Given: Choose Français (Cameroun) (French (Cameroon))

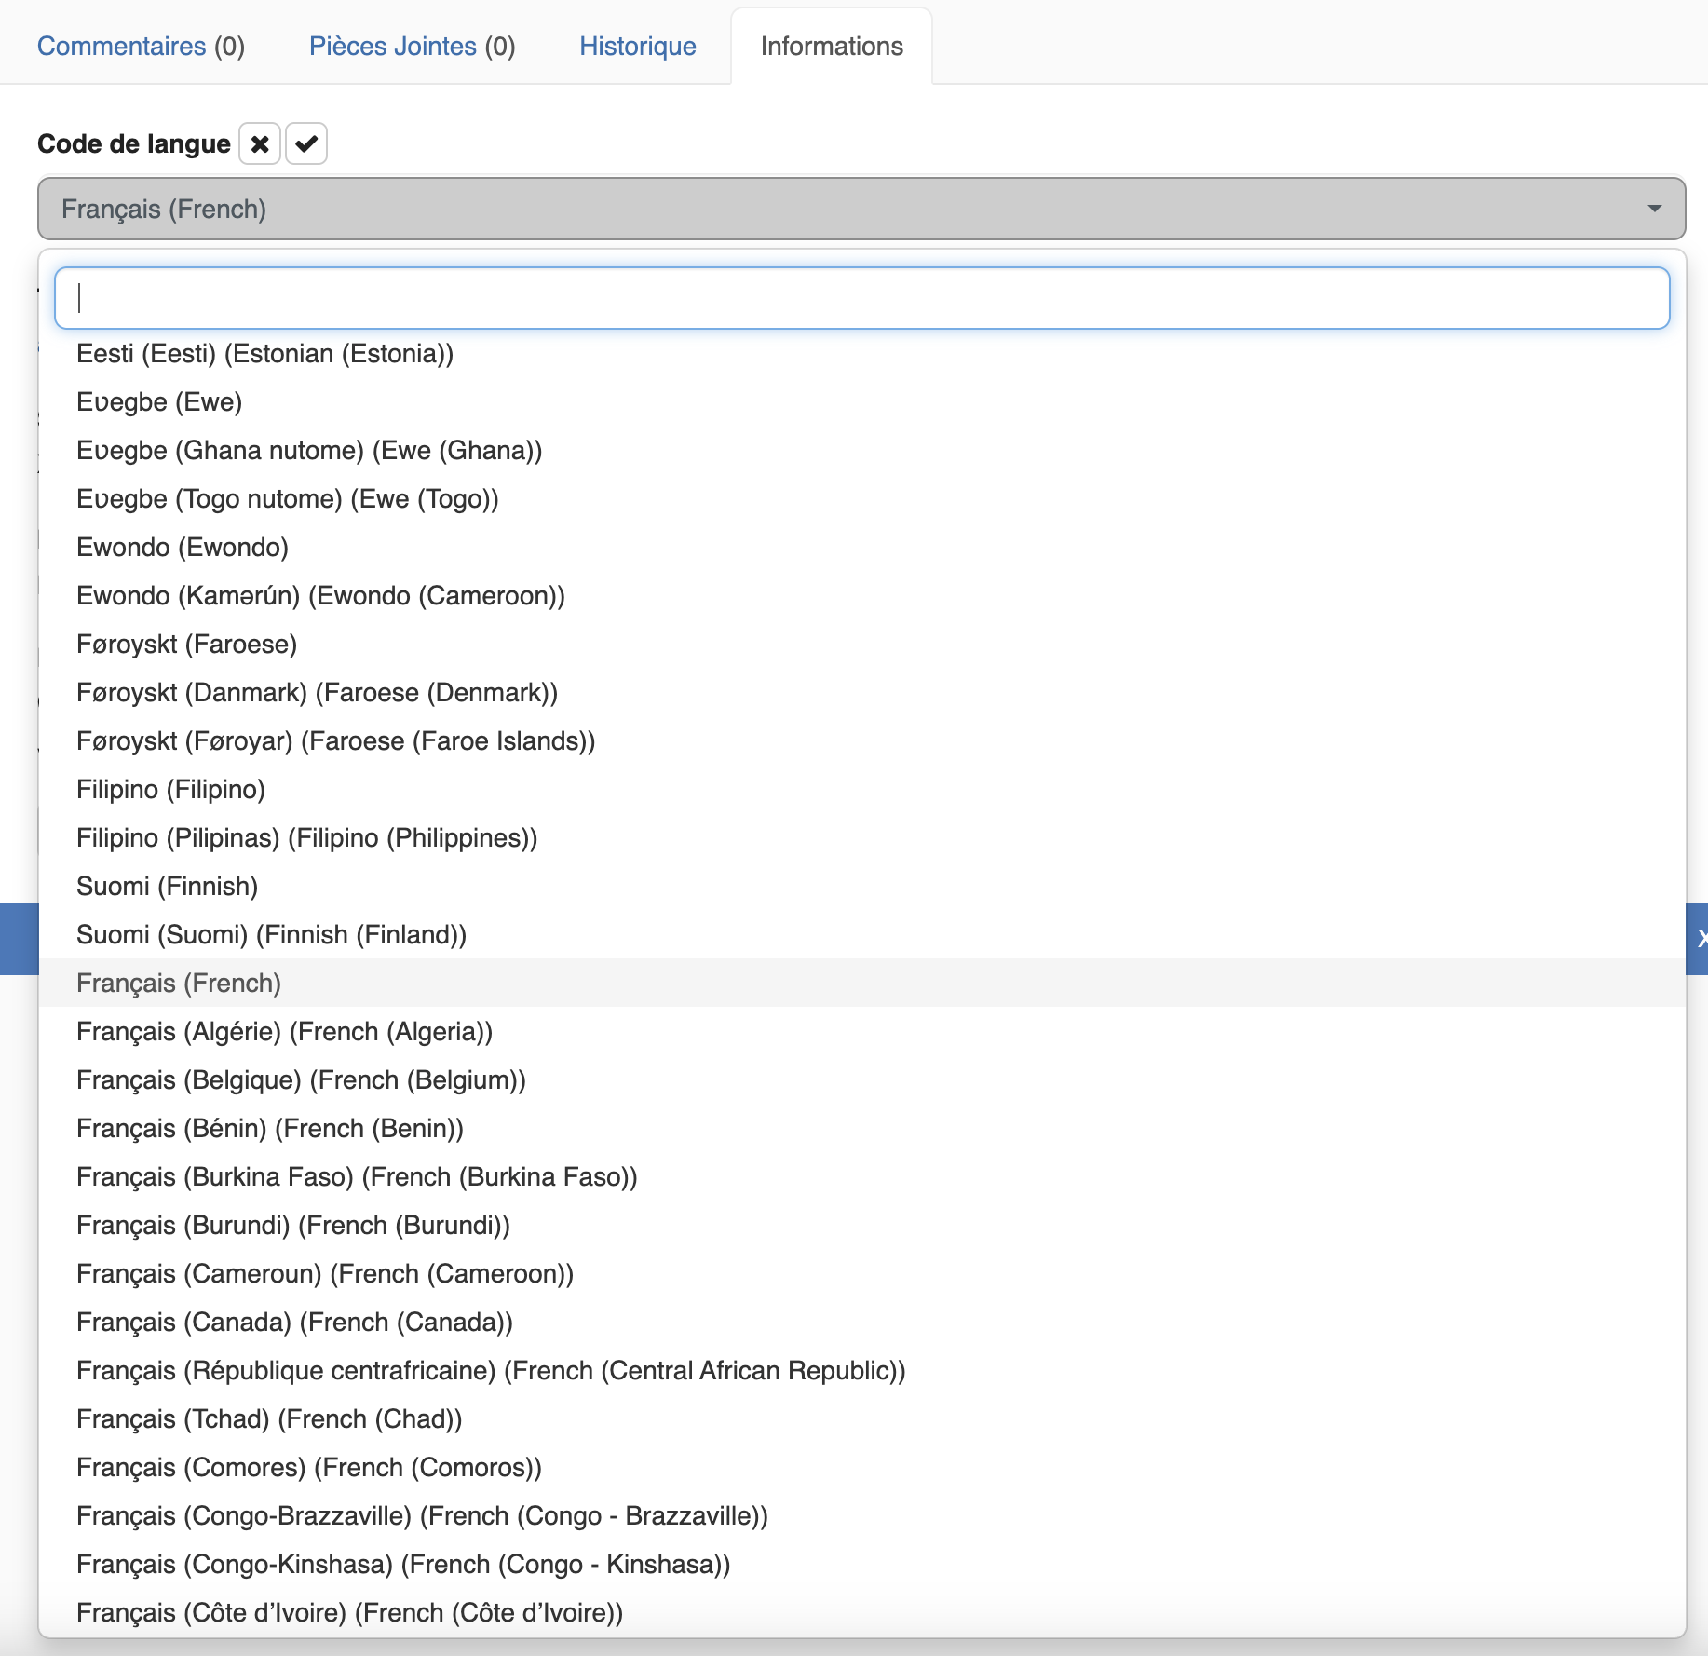Looking at the screenshot, I should 861,1274.
